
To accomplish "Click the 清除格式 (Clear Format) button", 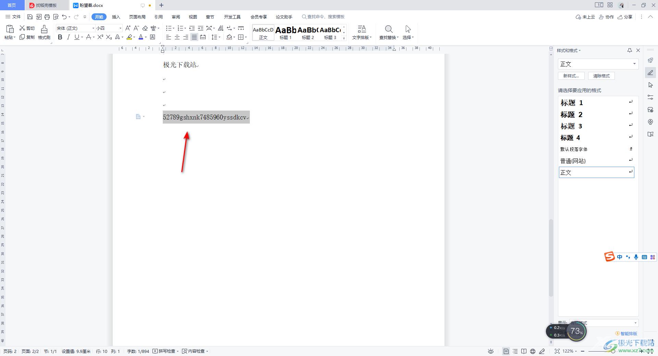I will [601, 76].
